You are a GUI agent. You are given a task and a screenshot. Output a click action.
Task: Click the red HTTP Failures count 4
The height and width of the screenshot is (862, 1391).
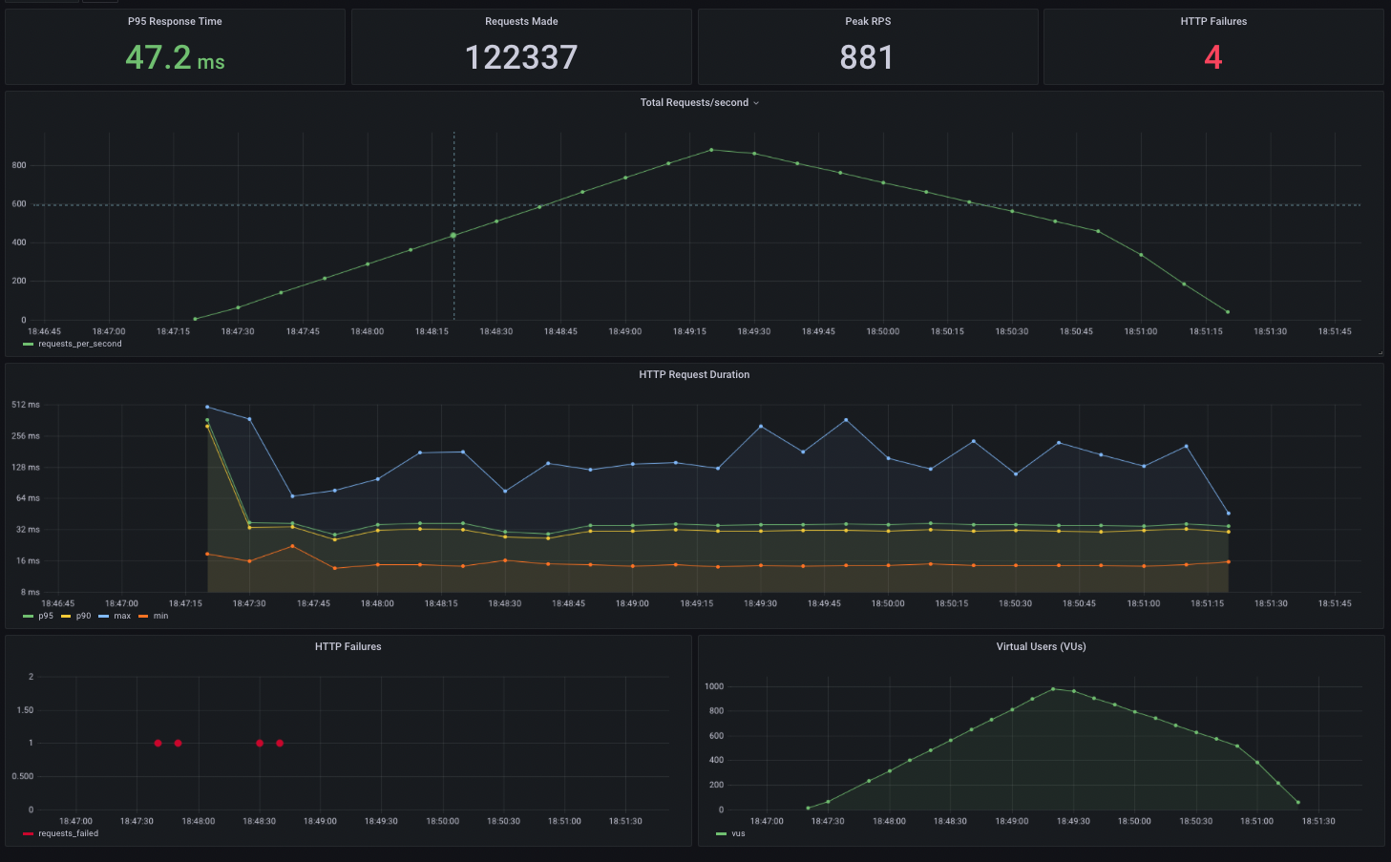click(x=1212, y=58)
